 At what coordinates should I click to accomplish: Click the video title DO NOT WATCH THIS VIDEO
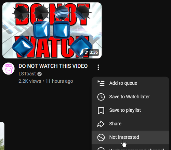coord(53,66)
